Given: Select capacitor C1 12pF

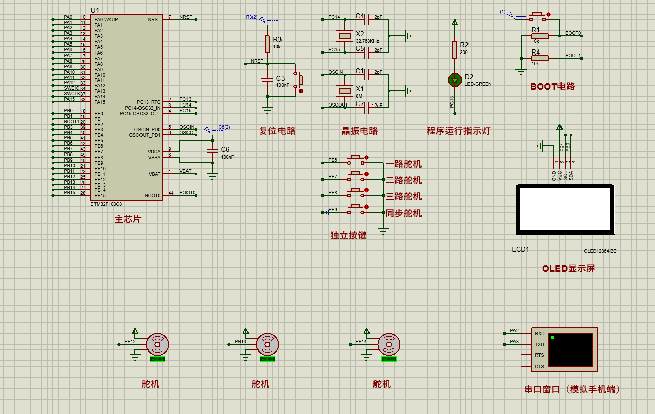Looking at the screenshot, I should coord(367,74).
